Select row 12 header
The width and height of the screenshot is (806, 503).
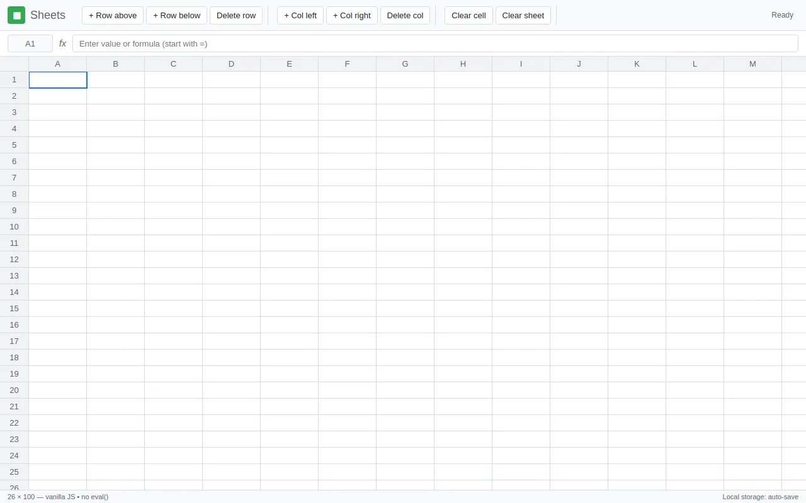(14, 260)
